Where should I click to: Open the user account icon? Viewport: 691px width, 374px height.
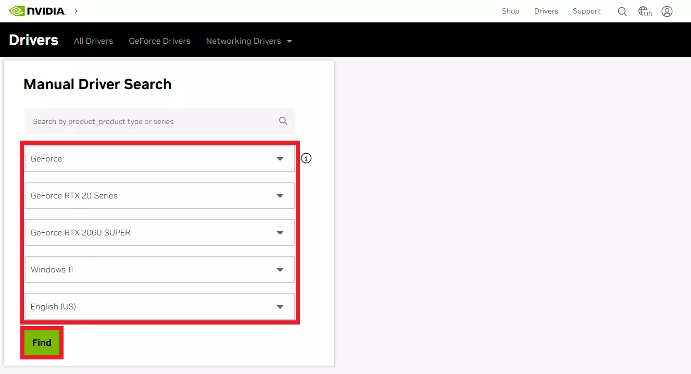667,11
